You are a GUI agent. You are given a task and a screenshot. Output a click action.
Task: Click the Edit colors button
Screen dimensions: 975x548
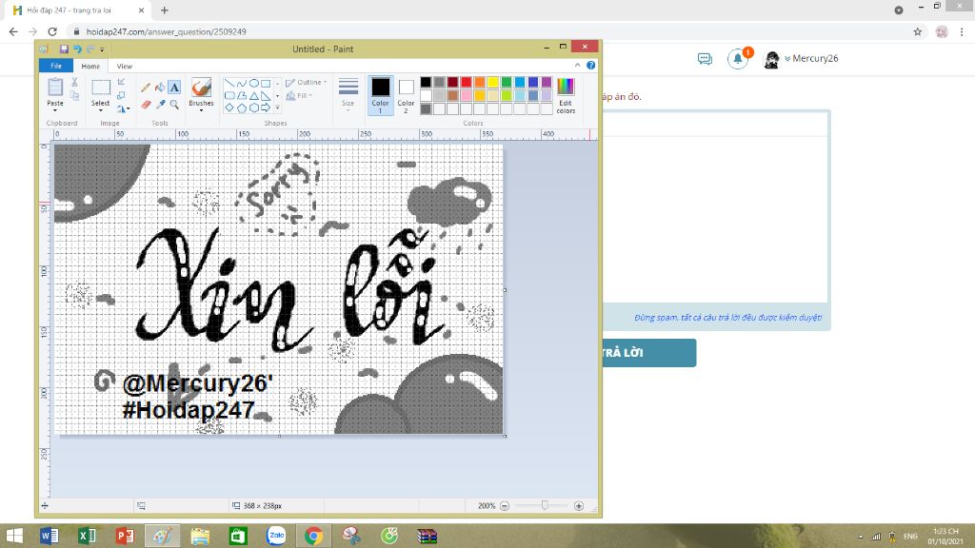[x=566, y=96]
